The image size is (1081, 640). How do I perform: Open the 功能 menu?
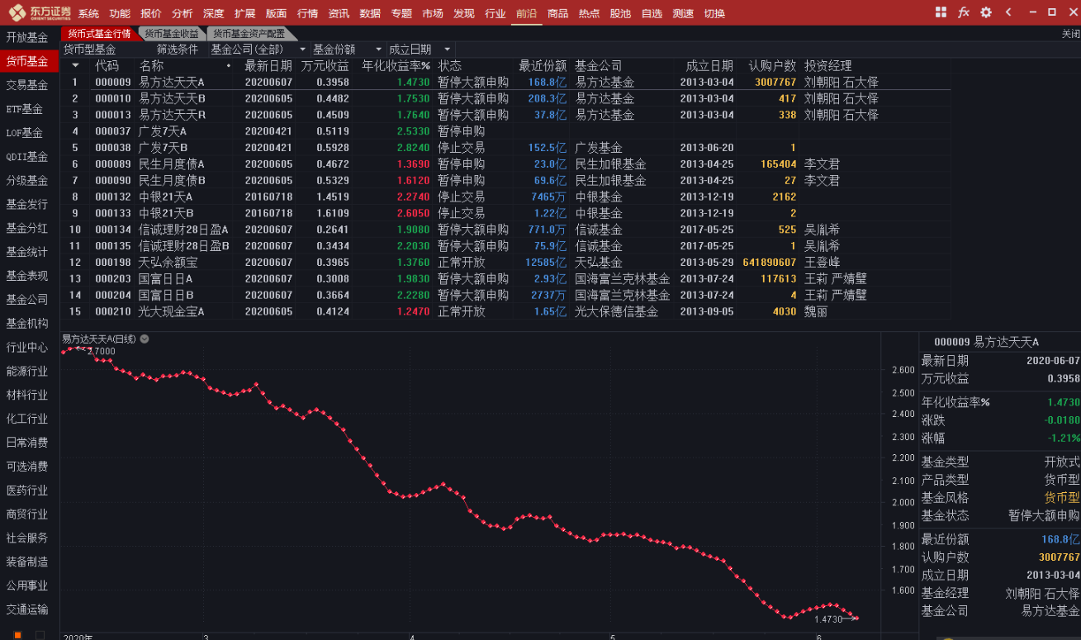120,13
